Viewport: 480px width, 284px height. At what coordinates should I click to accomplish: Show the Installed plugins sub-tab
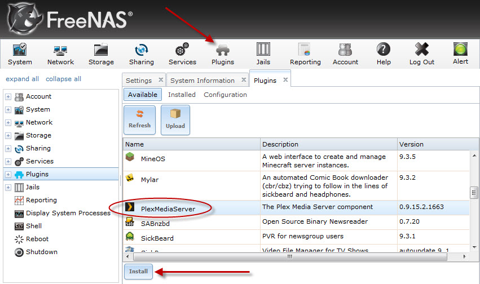[182, 95]
